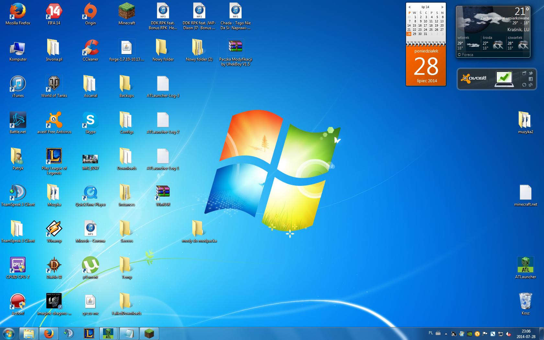Open Windows Explorer from the taskbar

pyautogui.click(x=29, y=334)
